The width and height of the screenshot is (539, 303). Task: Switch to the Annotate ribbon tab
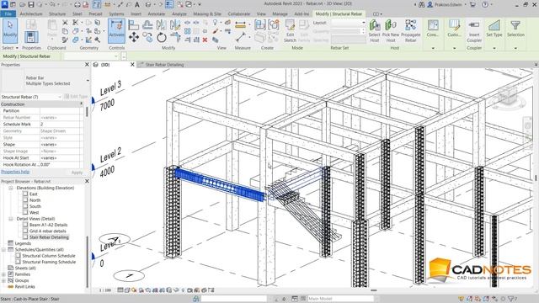pos(157,13)
